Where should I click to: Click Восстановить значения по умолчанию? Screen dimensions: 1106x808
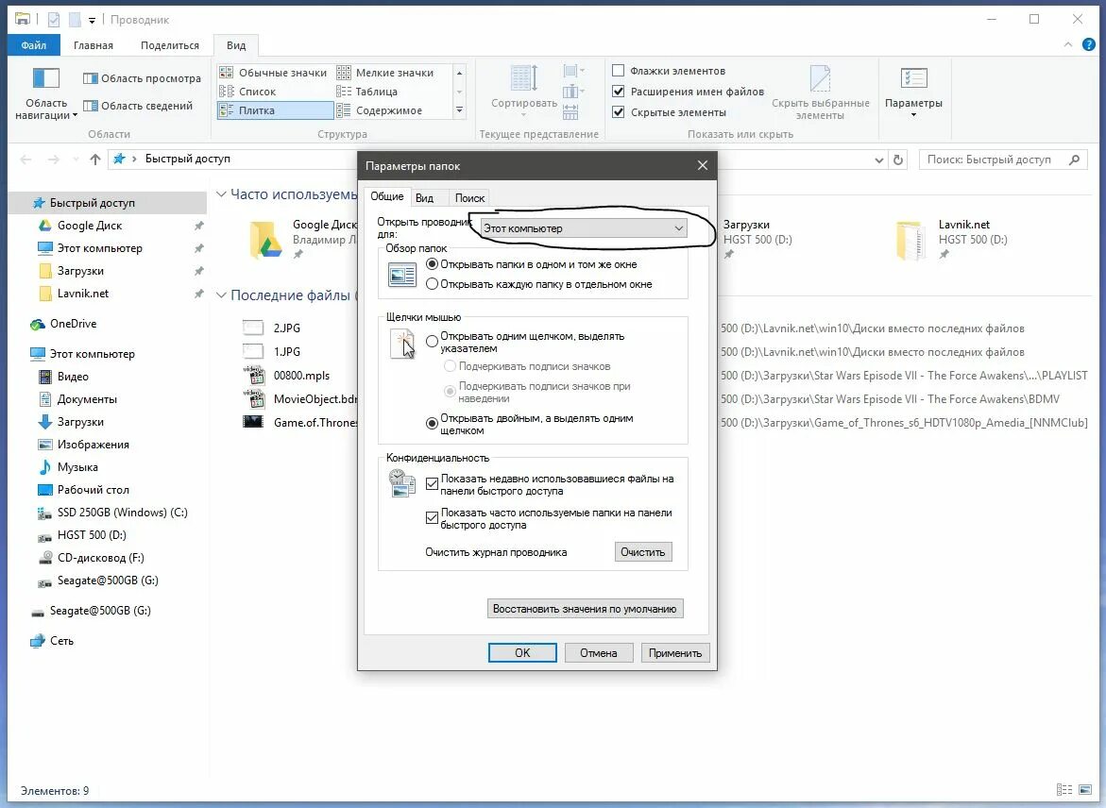(584, 608)
